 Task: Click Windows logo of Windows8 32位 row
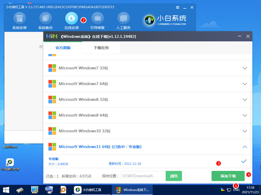click(52, 100)
